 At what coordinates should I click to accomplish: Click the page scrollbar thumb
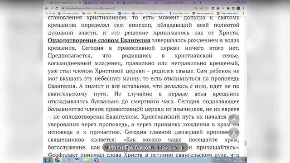[246, 143]
